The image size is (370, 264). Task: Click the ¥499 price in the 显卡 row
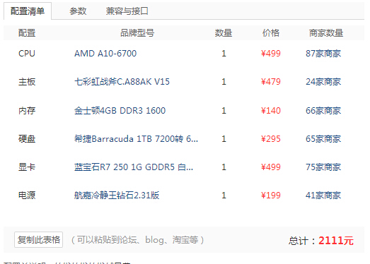[x=271, y=167]
